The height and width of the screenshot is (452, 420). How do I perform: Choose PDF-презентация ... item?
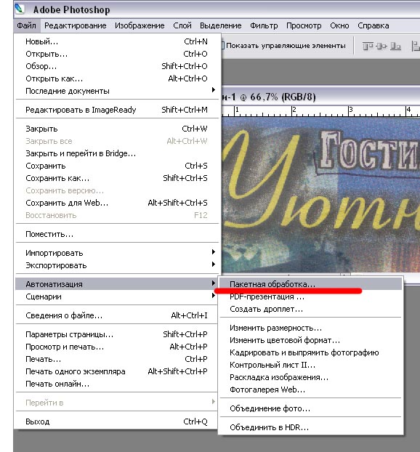coord(311,296)
